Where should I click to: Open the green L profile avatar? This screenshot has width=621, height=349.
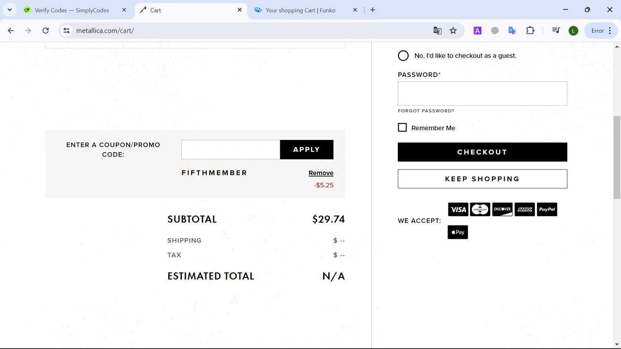[573, 31]
